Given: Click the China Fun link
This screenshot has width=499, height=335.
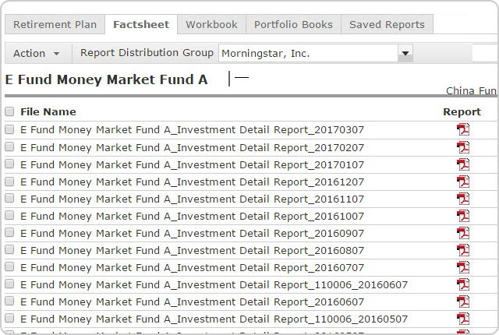Looking at the screenshot, I should pos(471,91).
